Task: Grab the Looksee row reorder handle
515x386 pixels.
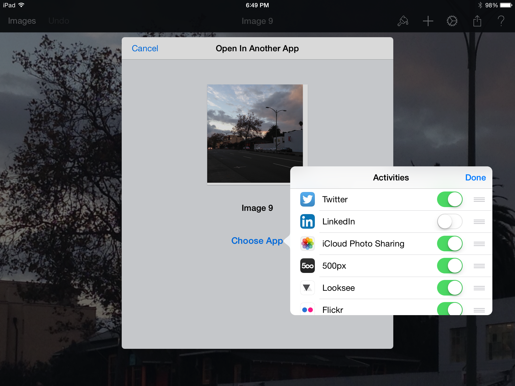Action: point(479,288)
